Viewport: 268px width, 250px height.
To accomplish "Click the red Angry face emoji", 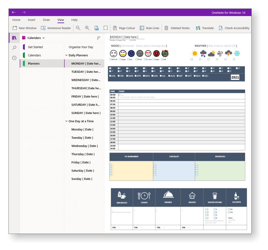I will [x=156, y=53].
